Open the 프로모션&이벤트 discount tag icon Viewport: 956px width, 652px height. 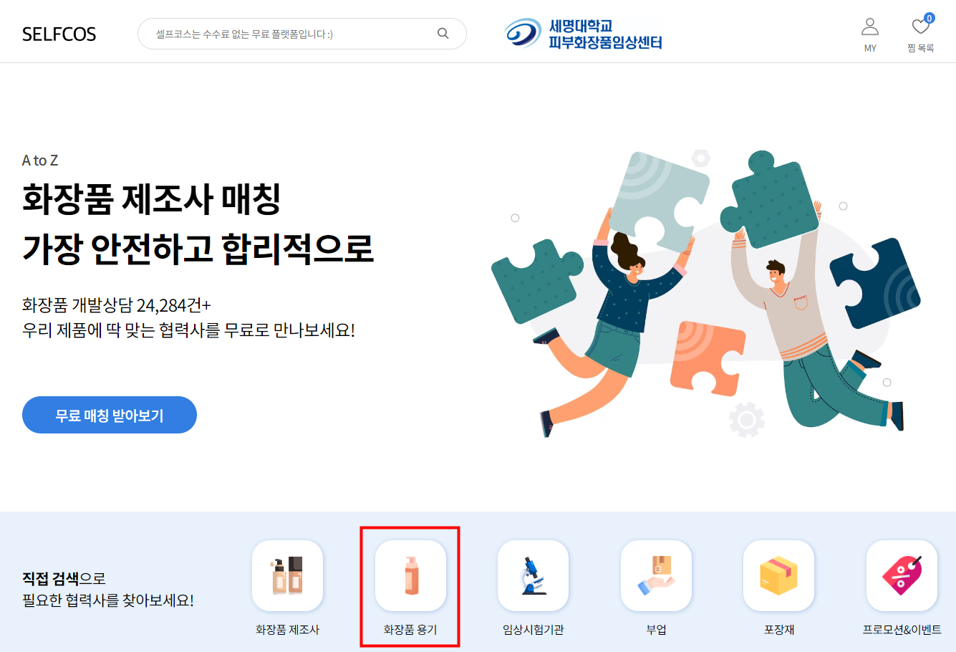click(x=902, y=576)
